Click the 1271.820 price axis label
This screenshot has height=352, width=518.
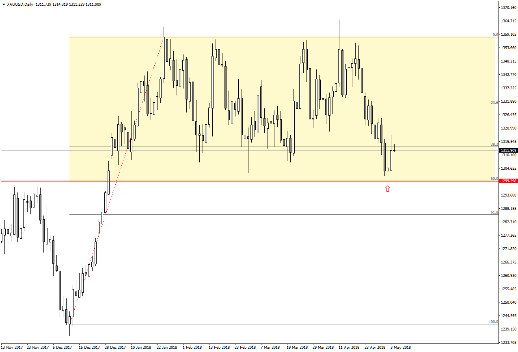coord(509,249)
